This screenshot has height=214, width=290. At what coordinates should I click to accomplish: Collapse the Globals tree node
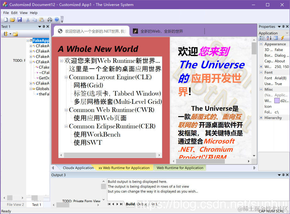pyautogui.click(x=31, y=89)
